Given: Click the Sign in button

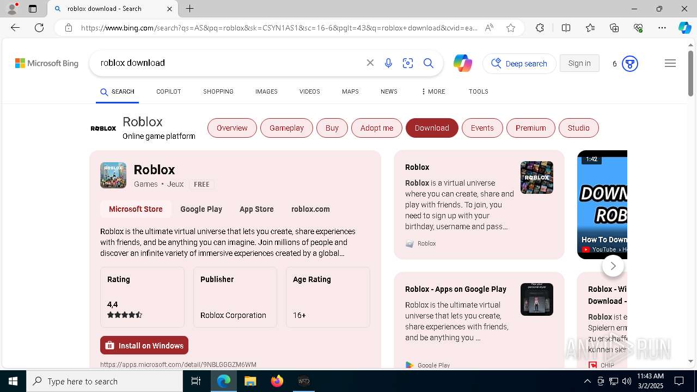Looking at the screenshot, I should [x=579, y=63].
